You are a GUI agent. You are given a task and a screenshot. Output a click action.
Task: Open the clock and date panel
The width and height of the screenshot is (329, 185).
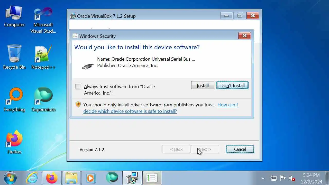click(x=311, y=178)
